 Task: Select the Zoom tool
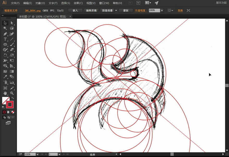point(12,93)
